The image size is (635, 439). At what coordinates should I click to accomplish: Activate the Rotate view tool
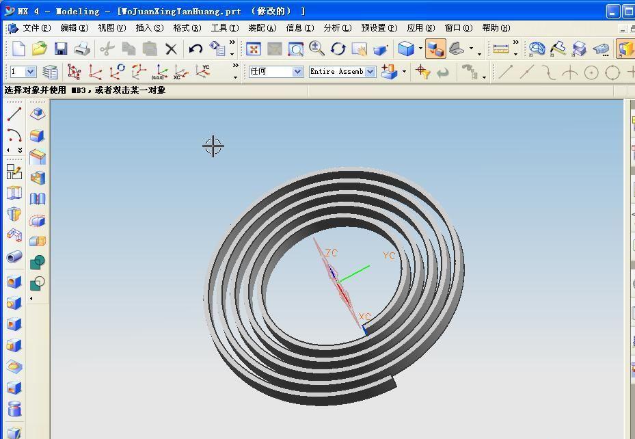(338, 49)
